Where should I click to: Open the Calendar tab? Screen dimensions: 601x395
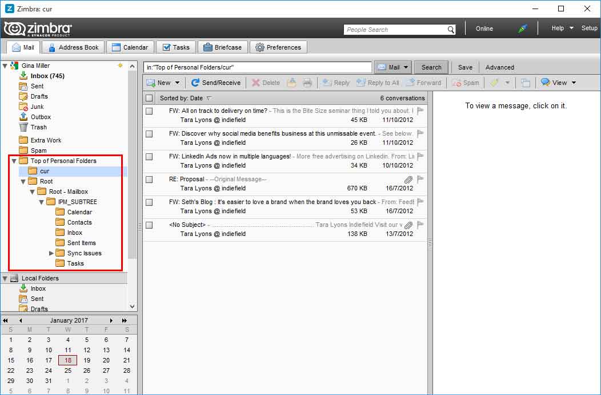130,47
